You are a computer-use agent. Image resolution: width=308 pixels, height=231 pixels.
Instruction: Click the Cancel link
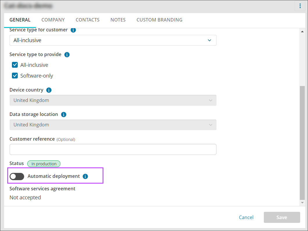point(246,217)
